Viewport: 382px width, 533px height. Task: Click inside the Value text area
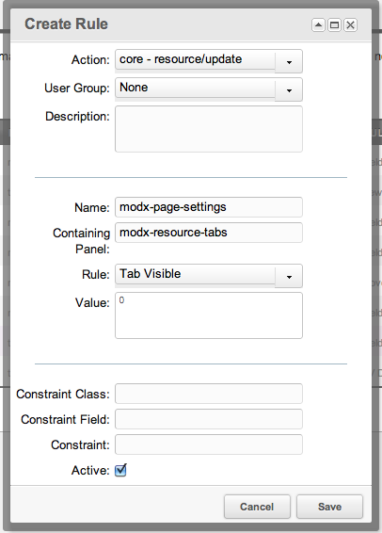click(209, 315)
